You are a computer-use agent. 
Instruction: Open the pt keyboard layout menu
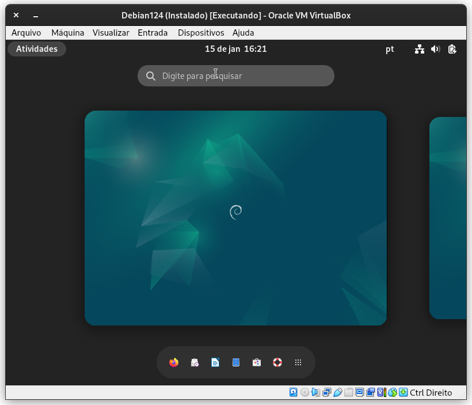pyautogui.click(x=390, y=49)
